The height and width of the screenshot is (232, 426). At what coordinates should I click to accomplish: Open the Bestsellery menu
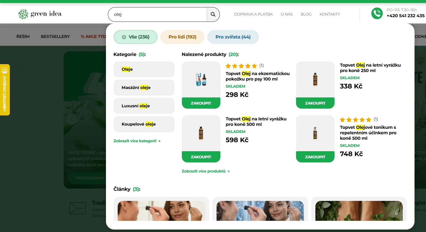tap(55, 36)
